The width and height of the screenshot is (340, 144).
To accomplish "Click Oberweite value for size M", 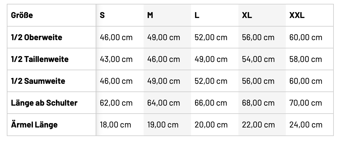I will pos(163,37).
